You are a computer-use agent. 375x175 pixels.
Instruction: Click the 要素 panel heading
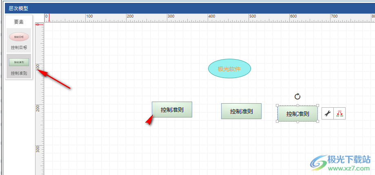[19, 22]
